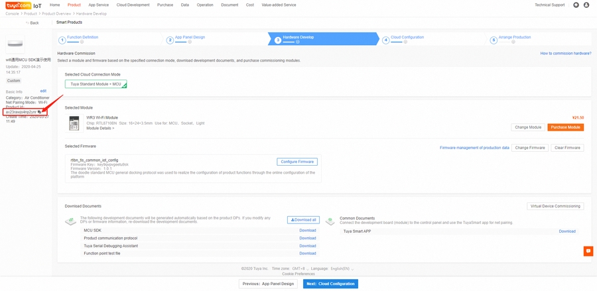Select Tuya Standard Module + MCU mode
Viewport: 597px width, 291px height.
tap(96, 84)
